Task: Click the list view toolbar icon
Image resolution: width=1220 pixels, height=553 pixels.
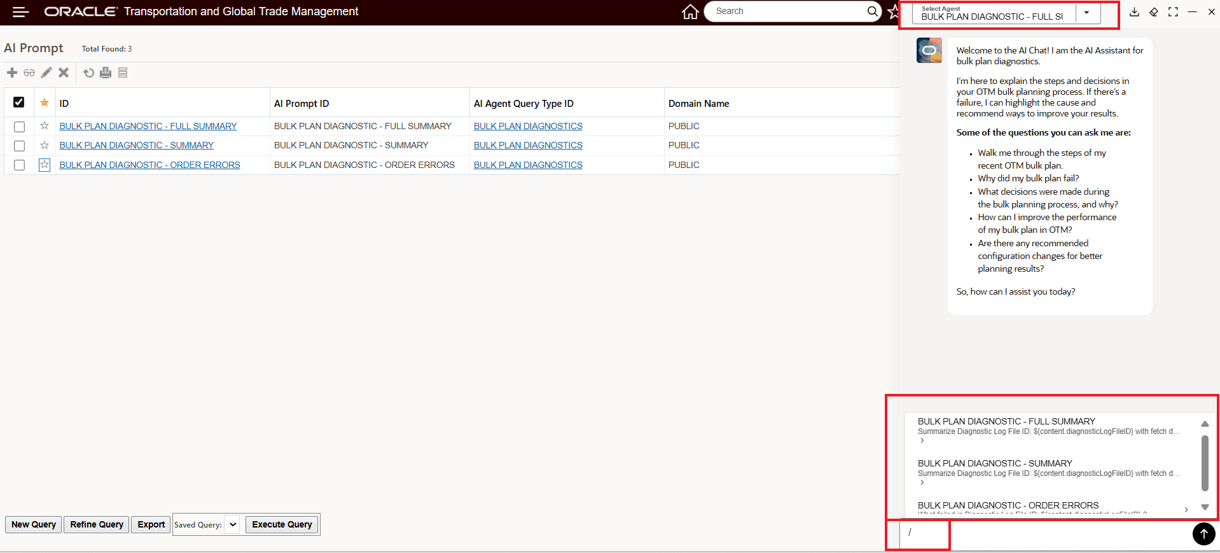Action: 123,73
